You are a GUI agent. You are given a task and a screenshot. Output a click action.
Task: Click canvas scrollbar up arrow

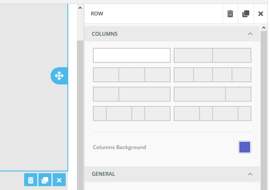(80, 8)
